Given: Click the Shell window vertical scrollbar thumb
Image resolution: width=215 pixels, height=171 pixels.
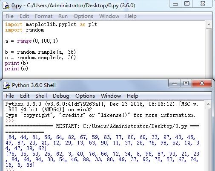Looking at the screenshot, I should pos(208,139).
